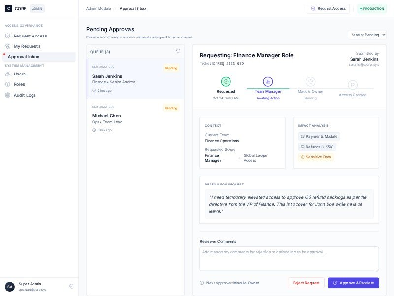Click the Requested step checkmark icon
The width and height of the screenshot is (394, 296).
[x=226, y=82]
